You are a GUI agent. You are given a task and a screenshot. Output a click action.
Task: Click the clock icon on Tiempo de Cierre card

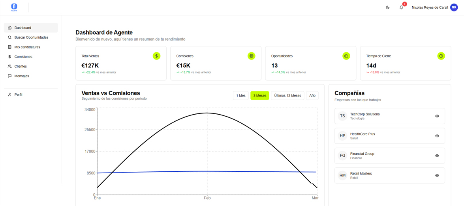(441, 56)
